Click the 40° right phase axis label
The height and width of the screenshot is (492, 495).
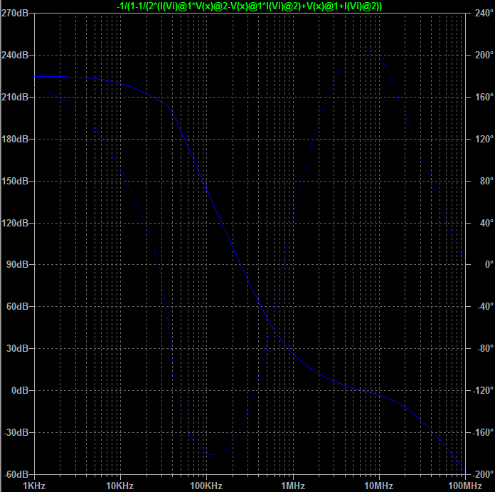[x=486, y=223]
